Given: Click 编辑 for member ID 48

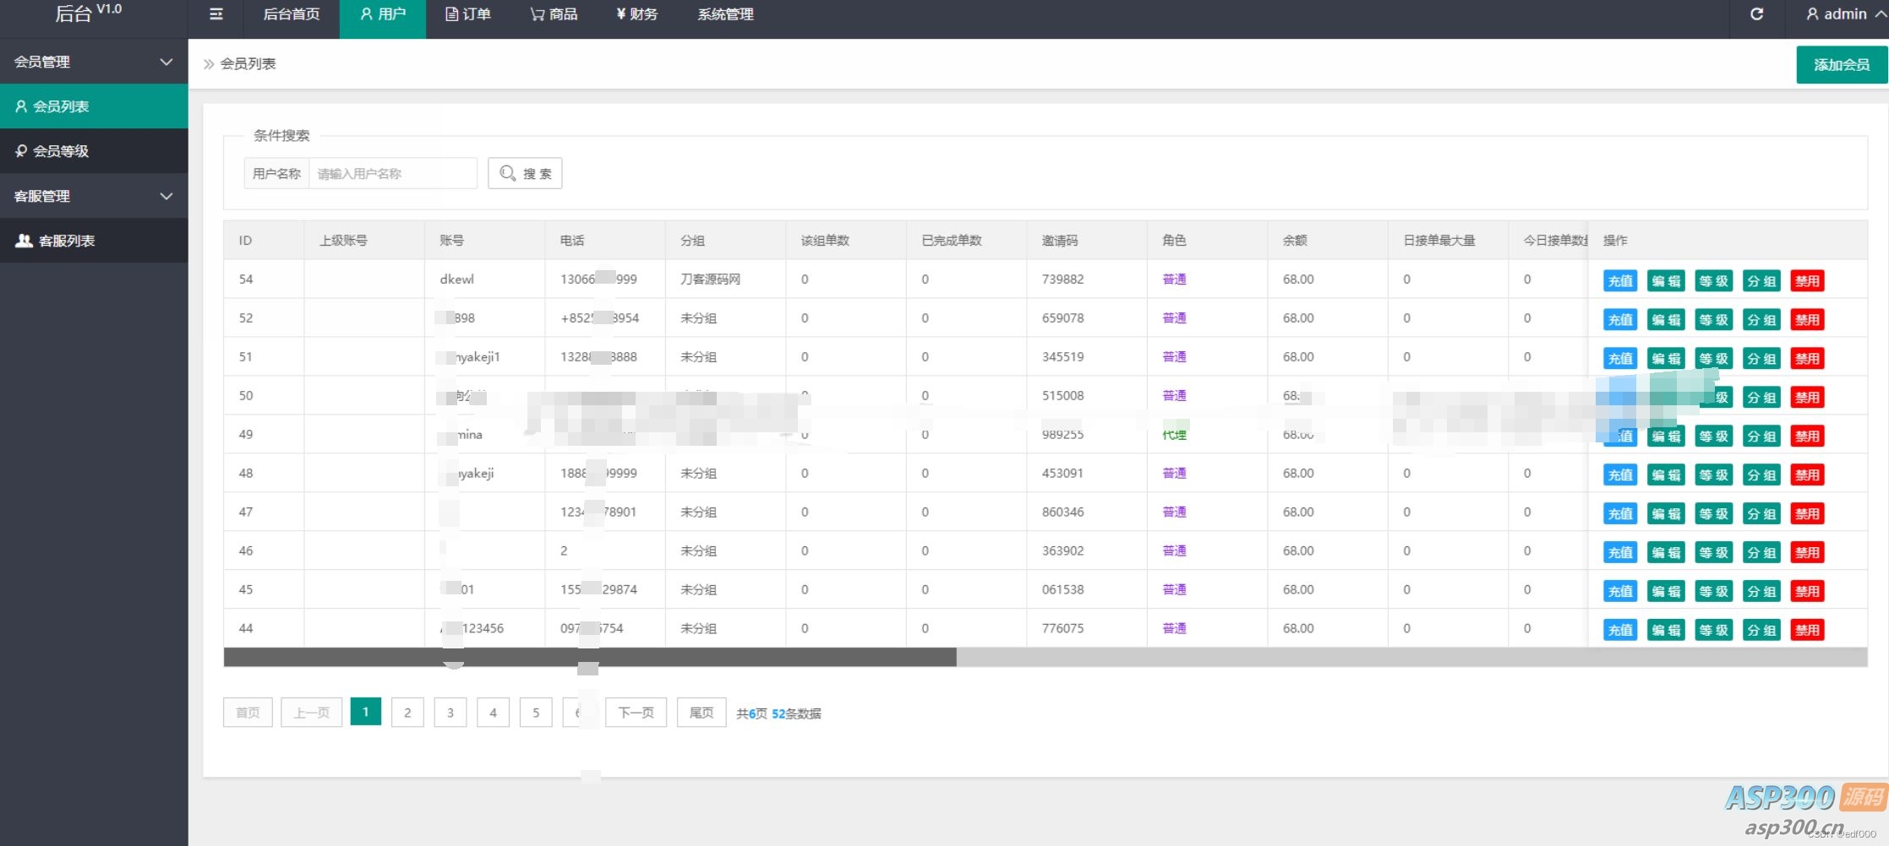Looking at the screenshot, I should click(1666, 475).
